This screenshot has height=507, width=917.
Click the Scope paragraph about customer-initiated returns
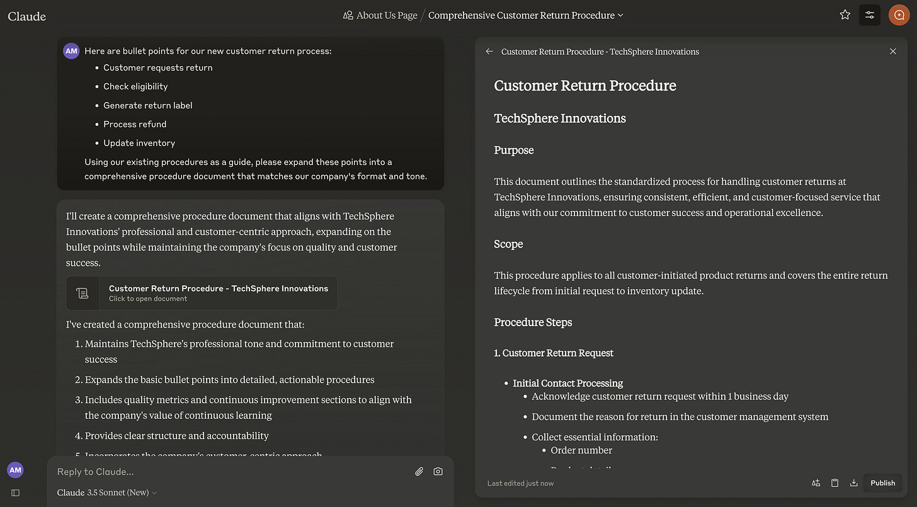pyautogui.click(x=691, y=283)
